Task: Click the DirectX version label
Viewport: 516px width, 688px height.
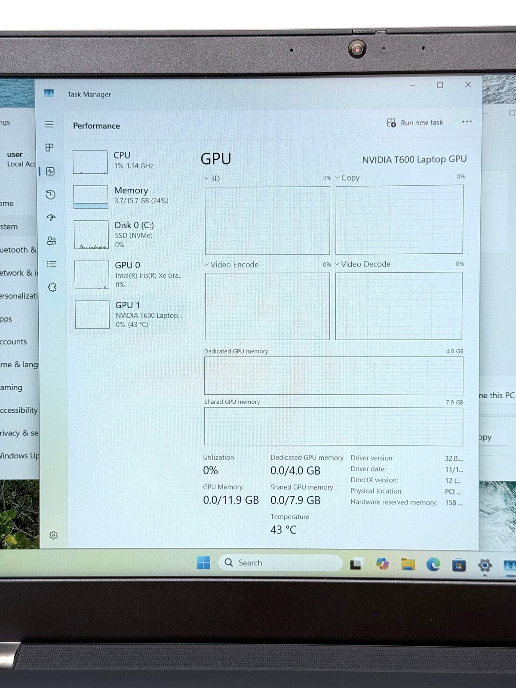Action: pos(375,480)
